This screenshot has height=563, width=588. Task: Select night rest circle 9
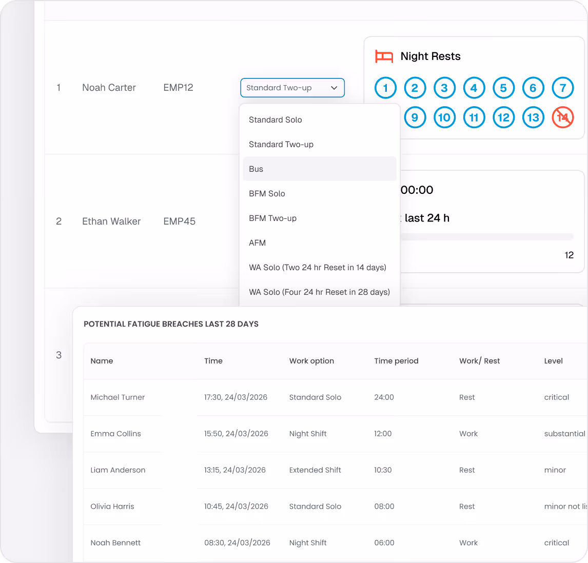coord(415,117)
